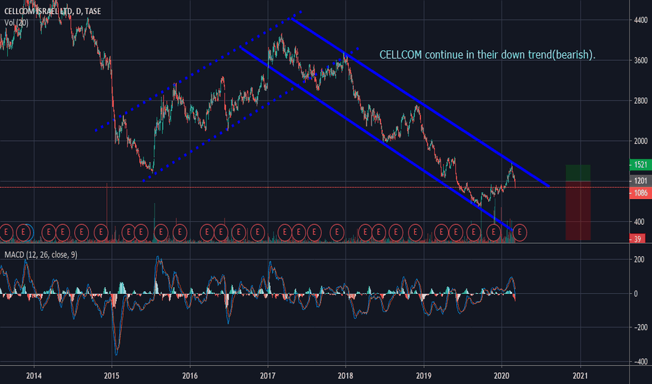Click the 2019 year label on time axis
The image size is (652, 384).
click(x=424, y=376)
